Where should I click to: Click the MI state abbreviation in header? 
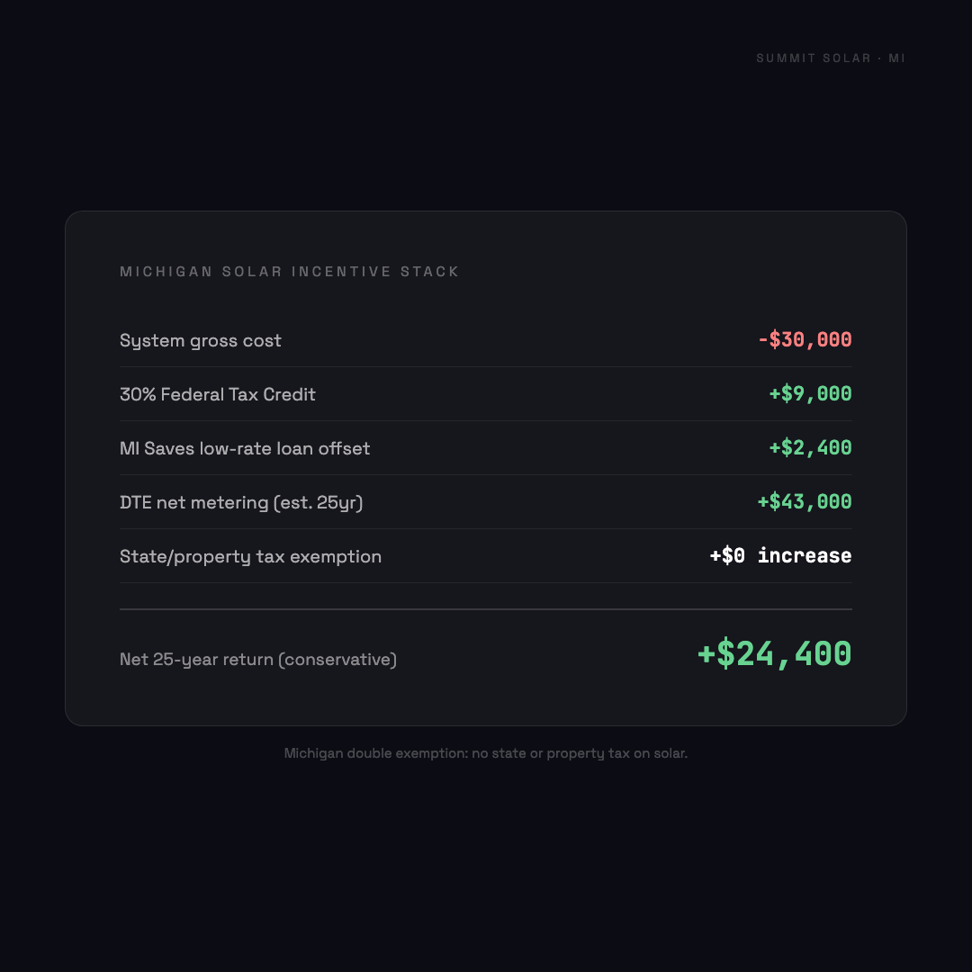896,58
